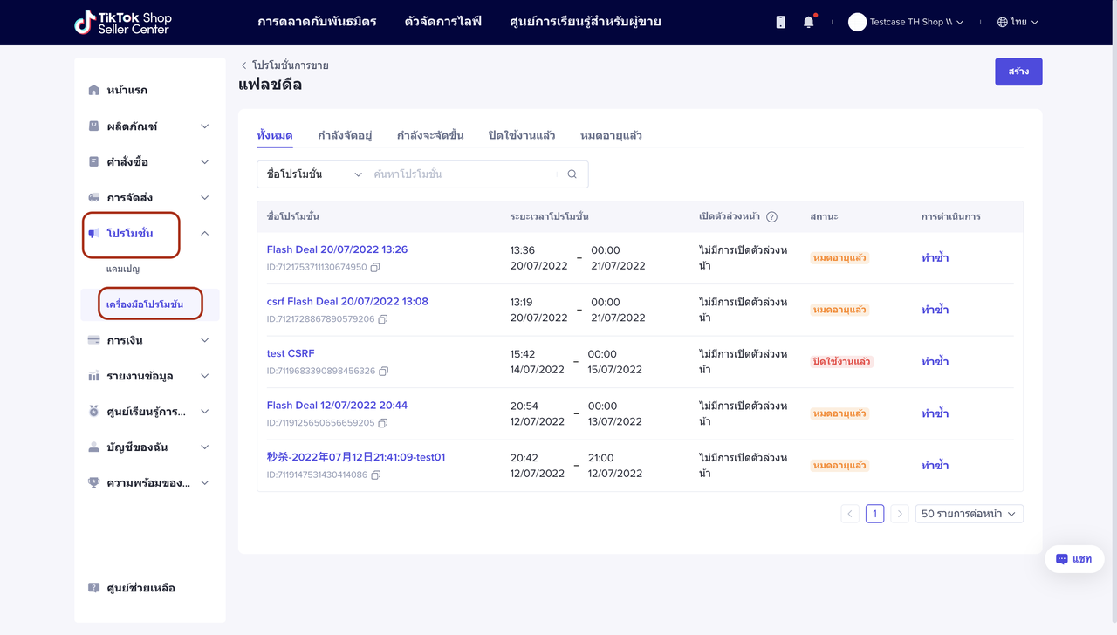This screenshot has width=1117, height=635.
Task: Open the แชท chat widget
Action: pos(1074,559)
